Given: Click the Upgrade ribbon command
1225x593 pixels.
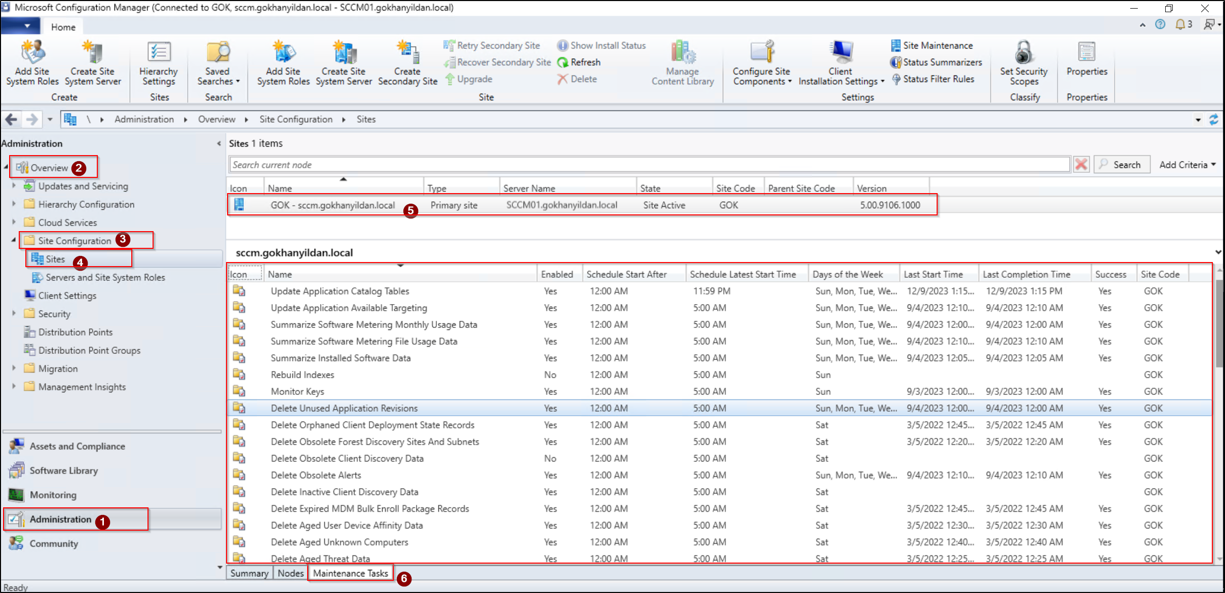Looking at the screenshot, I should [x=469, y=79].
